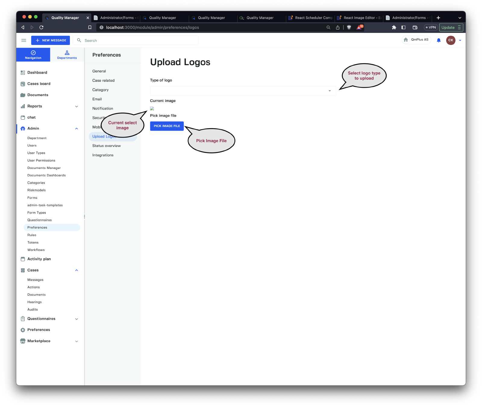482x407 pixels.
Task: Click the notification bell icon
Action: (x=439, y=40)
